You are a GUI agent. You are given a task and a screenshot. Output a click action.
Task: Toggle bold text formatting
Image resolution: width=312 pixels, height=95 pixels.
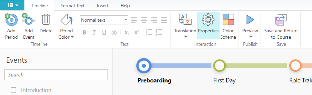point(84,32)
